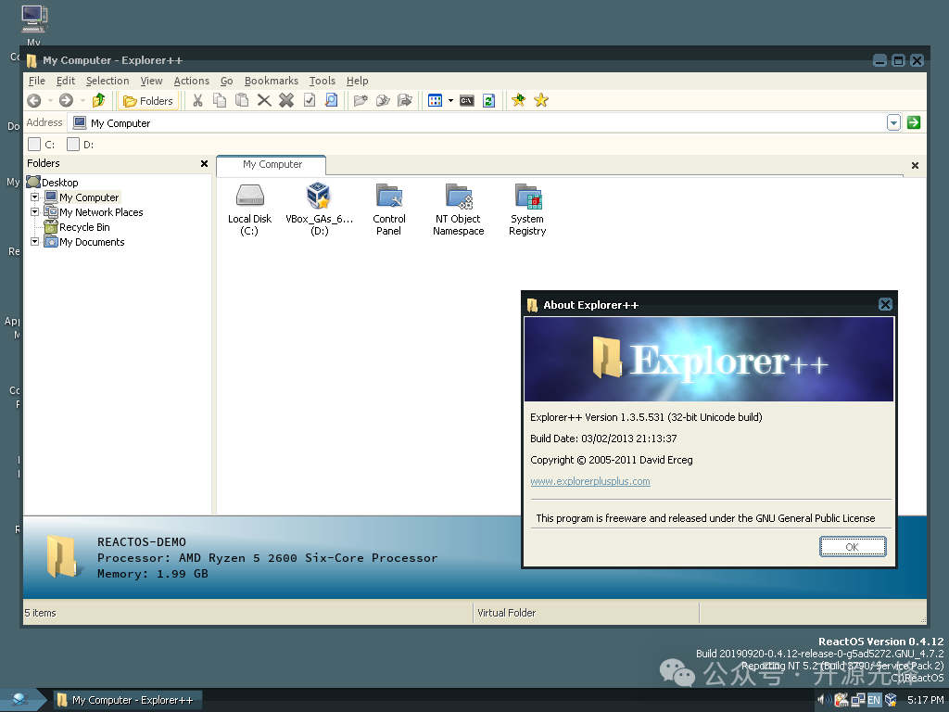Screen dimensions: 949x712
Task: Open command prompt toolbar icon
Action: coord(467,100)
